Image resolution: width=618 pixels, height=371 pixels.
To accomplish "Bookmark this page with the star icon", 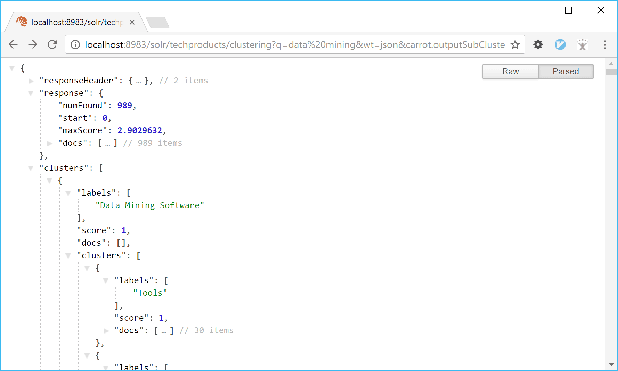I will tap(515, 44).
